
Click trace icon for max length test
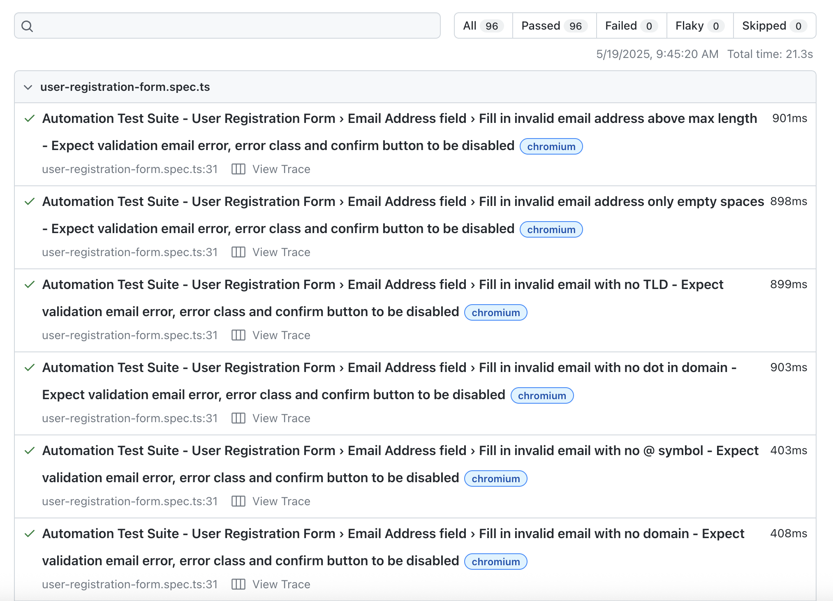[x=238, y=169]
